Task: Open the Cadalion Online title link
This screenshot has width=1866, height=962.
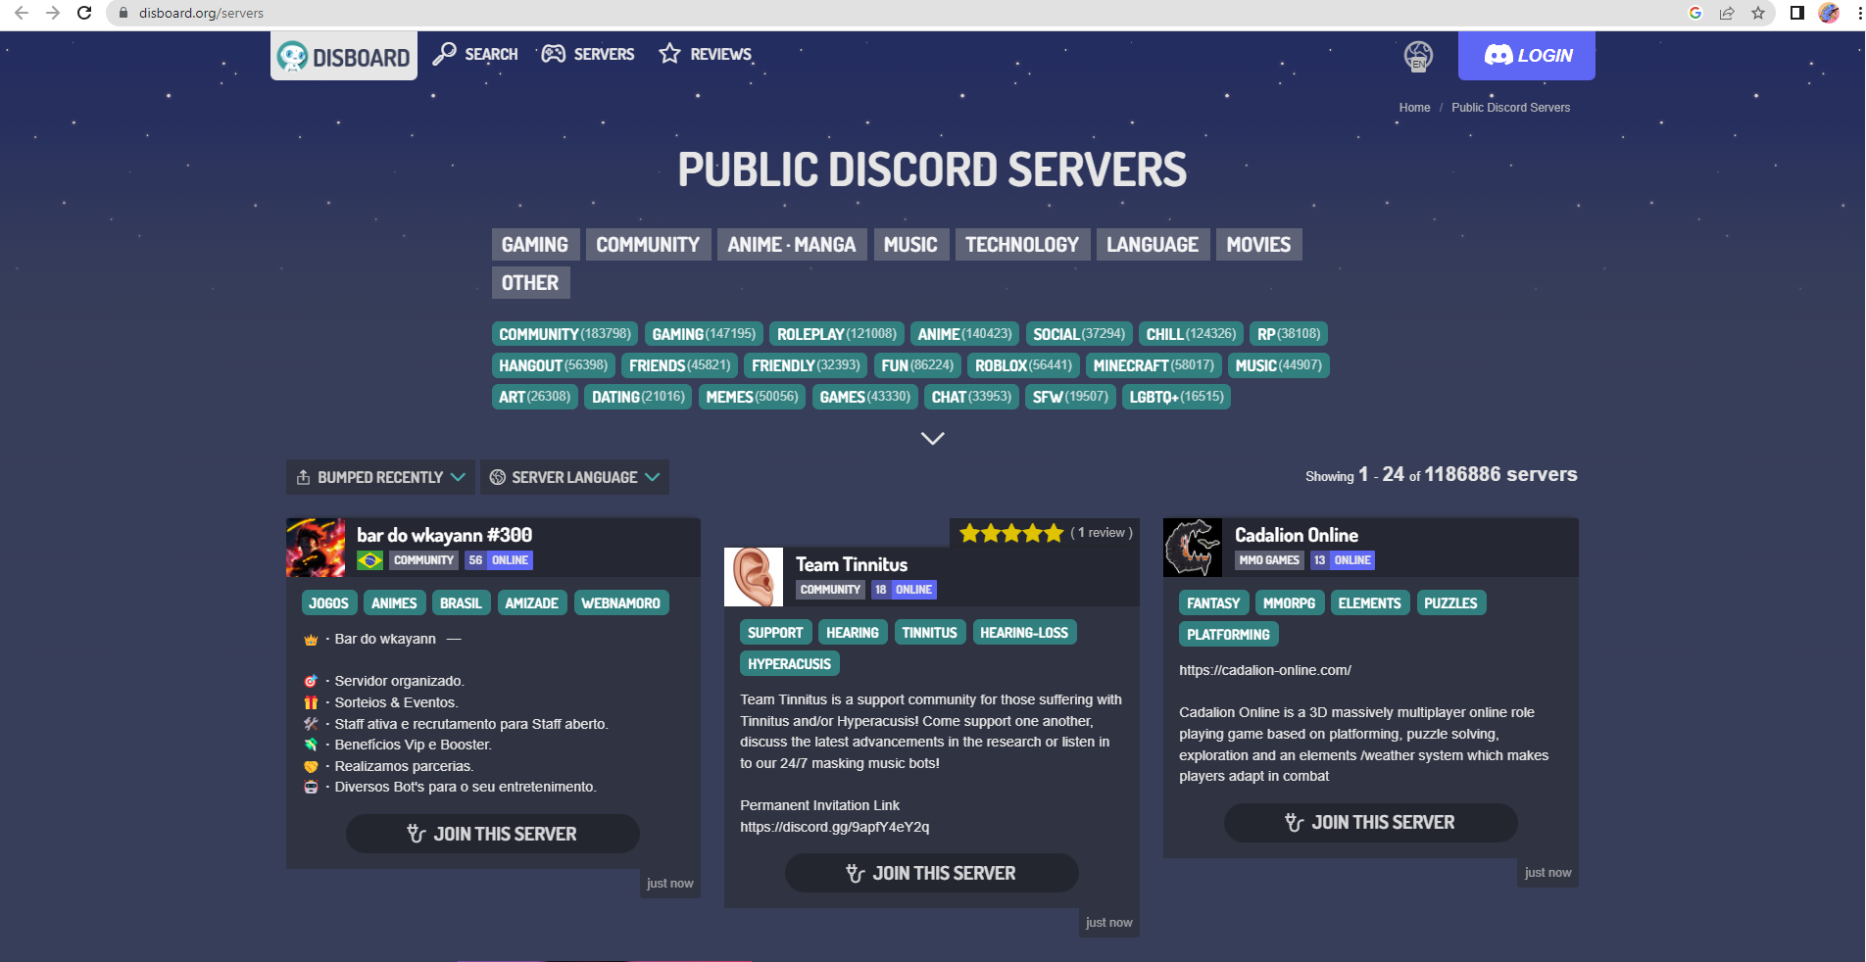Action: tap(1297, 535)
